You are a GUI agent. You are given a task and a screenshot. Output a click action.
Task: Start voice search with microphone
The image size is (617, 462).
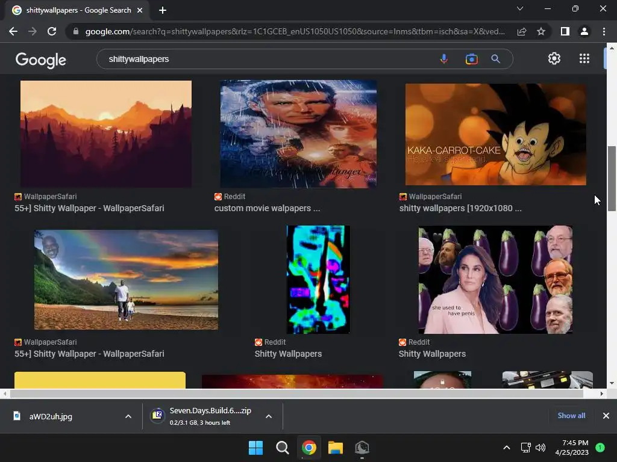click(444, 59)
